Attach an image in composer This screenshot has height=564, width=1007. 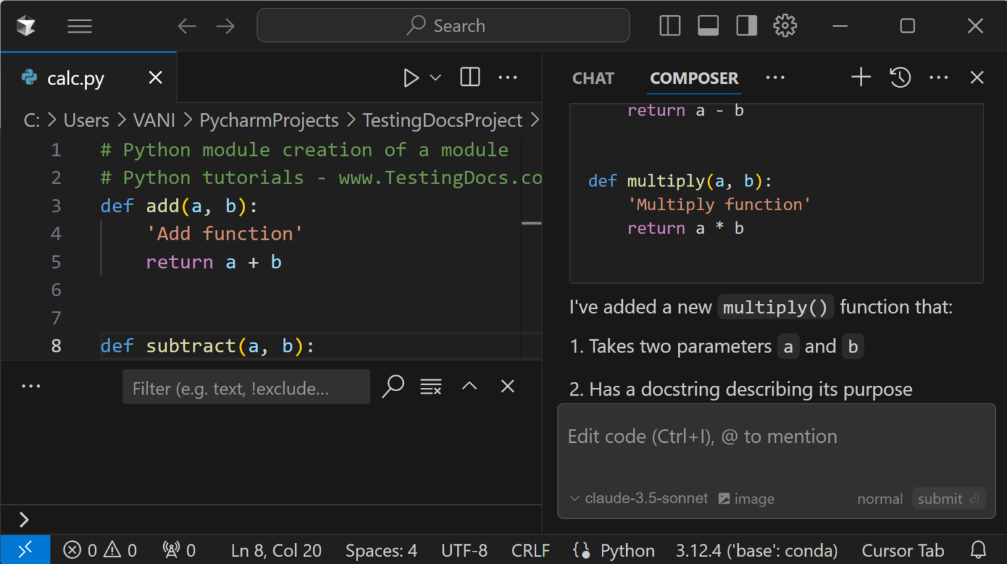(x=745, y=498)
